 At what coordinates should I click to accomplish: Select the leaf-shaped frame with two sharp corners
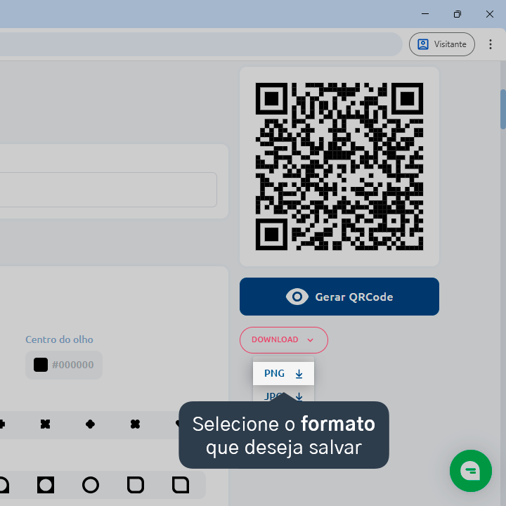181,485
